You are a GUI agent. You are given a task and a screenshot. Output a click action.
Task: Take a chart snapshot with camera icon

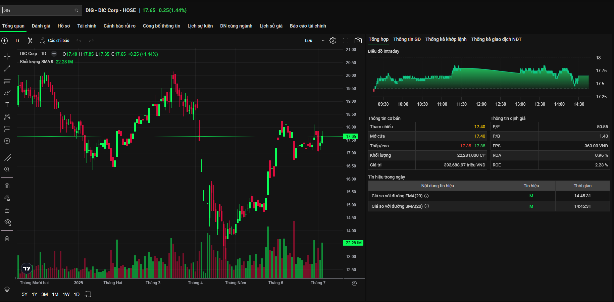pyautogui.click(x=358, y=41)
